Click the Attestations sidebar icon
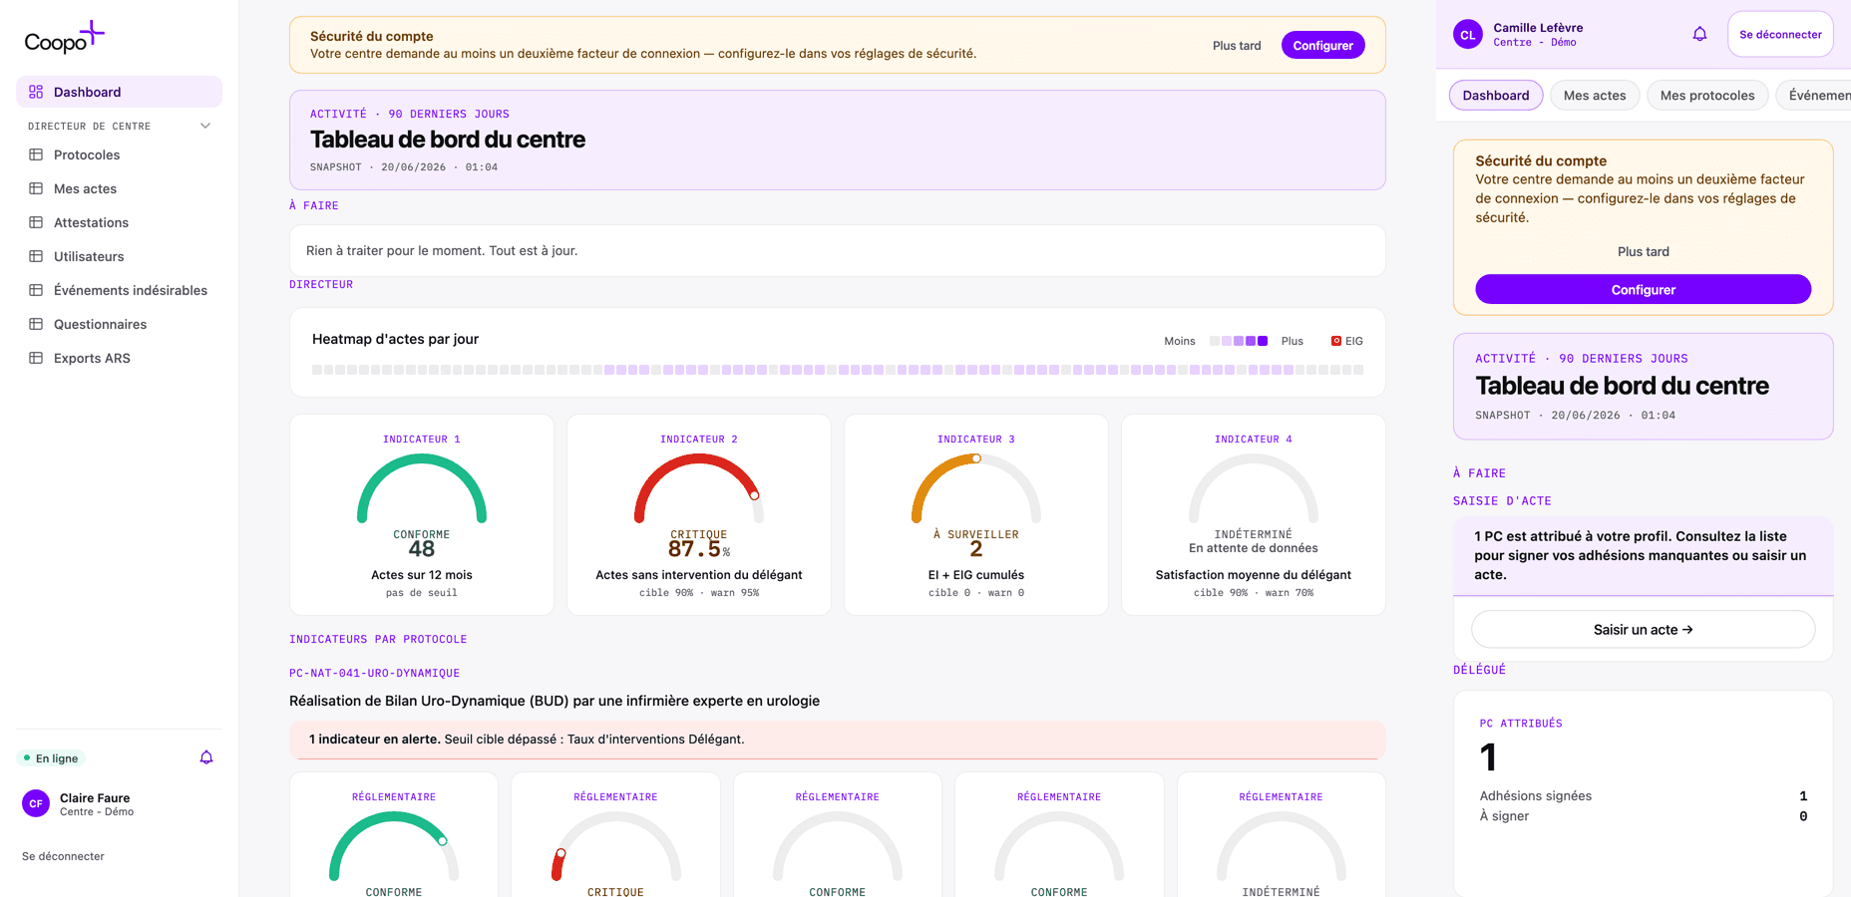Image resolution: width=1851 pixels, height=897 pixels. [x=36, y=222]
